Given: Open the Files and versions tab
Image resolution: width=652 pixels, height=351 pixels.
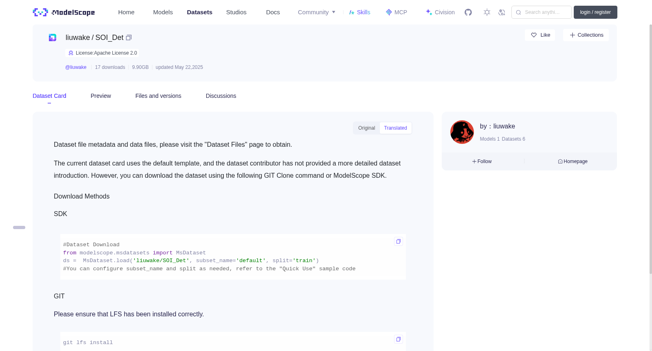Looking at the screenshot, I should pyautogui.click(x=158, y=96).
